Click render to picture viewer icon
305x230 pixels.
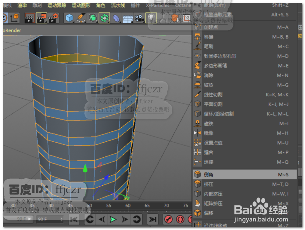[41, 18]
